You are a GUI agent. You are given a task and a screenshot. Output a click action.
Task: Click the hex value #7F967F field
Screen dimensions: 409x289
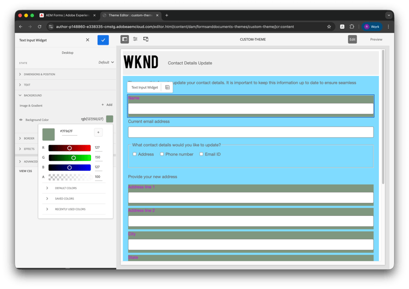(x=69, y=131)
